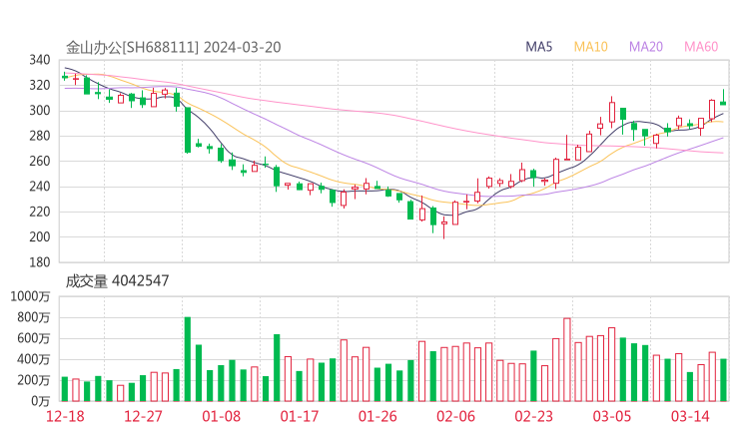Click the 02-06 date axis label
The height and width of the screenshot is (439, 739).
pyautogui.click(x=455, y=416)
